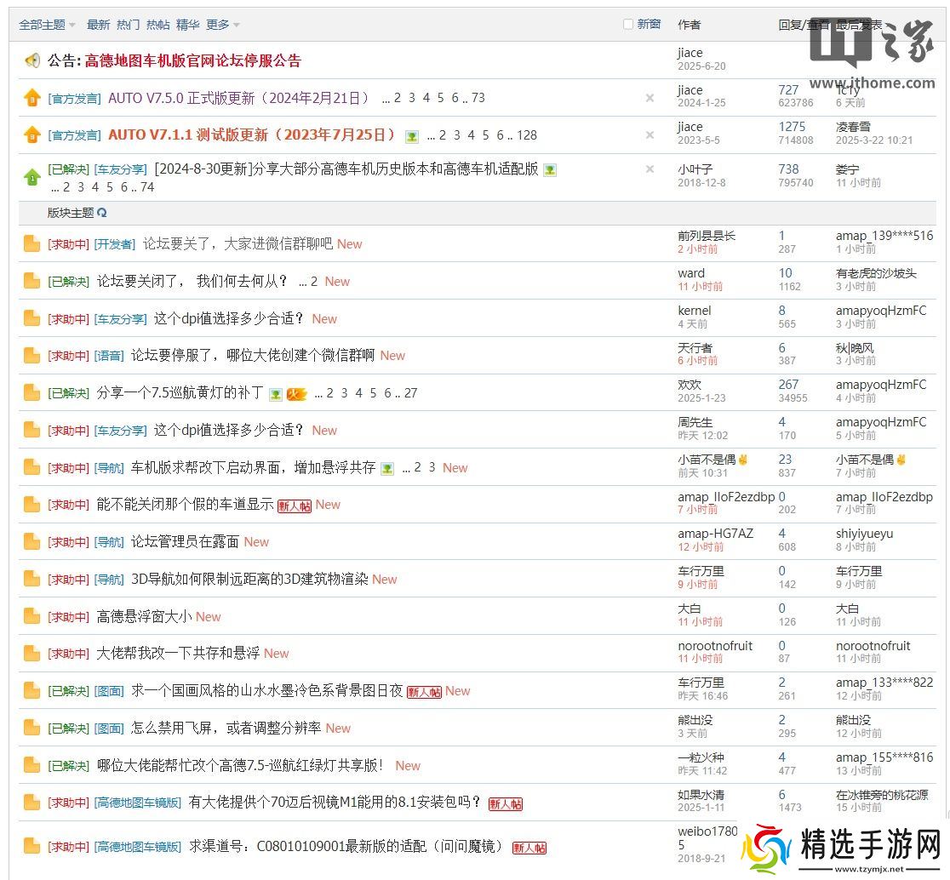Click green arrow icon of 2024-8-30更新 thread
950x880 pixels.
32,177
